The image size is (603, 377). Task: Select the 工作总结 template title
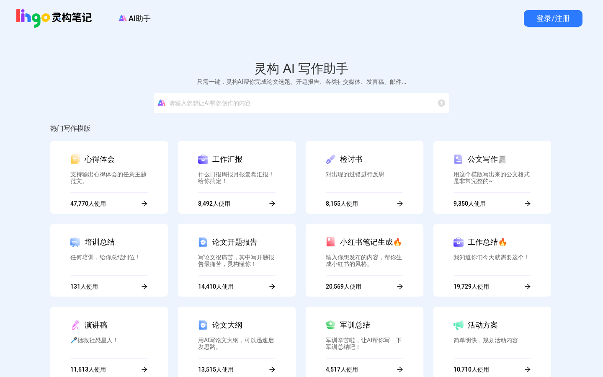click(487, 242)
